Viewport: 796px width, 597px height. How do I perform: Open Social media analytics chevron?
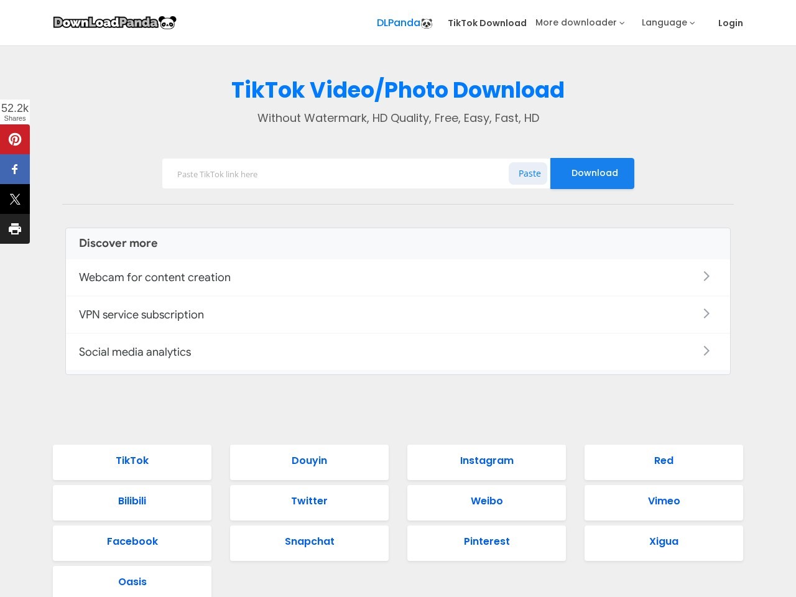[x=706, y=351]
